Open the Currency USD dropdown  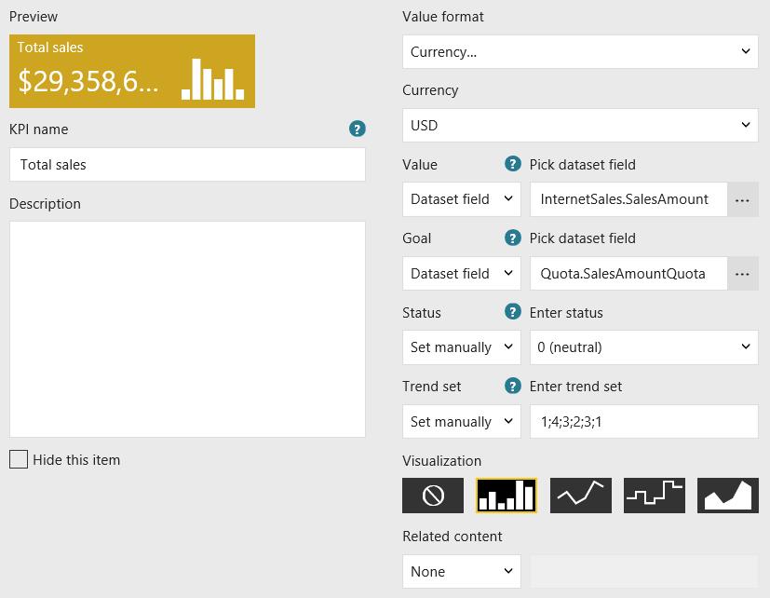coord(580,126)
